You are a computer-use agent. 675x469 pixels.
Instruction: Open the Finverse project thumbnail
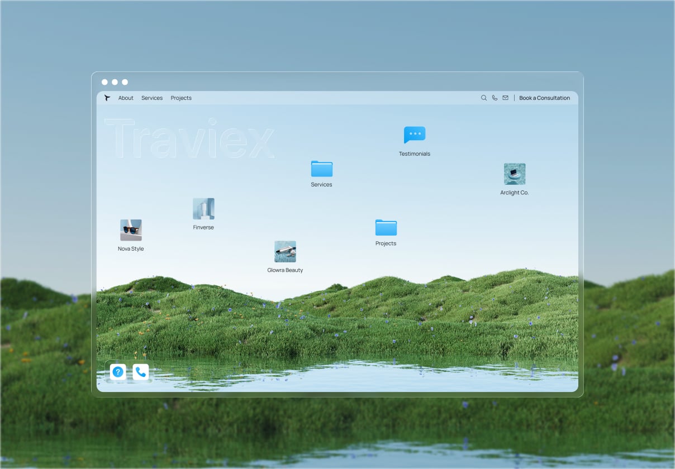pos(203,209)
